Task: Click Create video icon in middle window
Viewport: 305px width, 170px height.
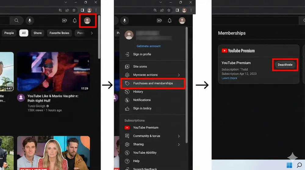Action: [x=159, y=20]
